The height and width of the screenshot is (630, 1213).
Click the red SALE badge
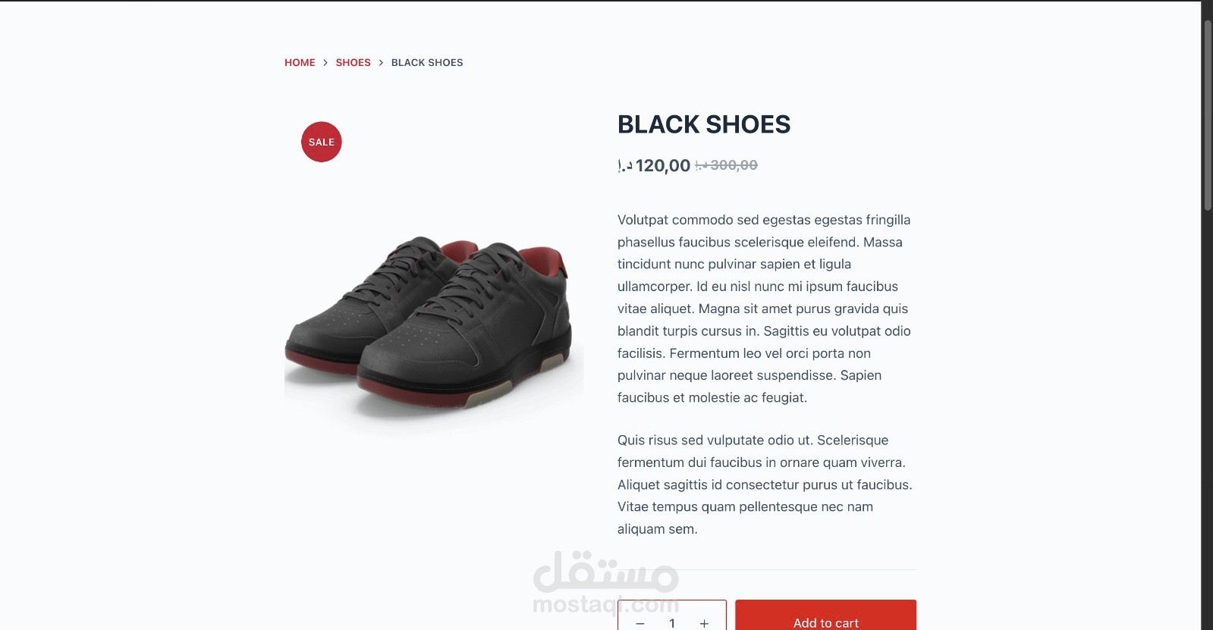coord(322,142)
